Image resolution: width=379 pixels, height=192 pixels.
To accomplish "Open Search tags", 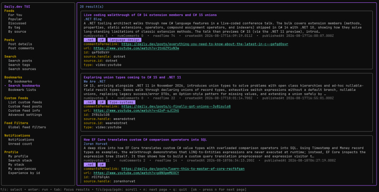I will [19, 65].
